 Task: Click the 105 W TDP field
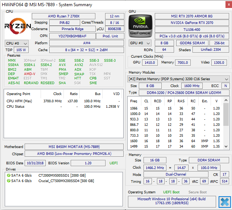[x=21, y=50]
